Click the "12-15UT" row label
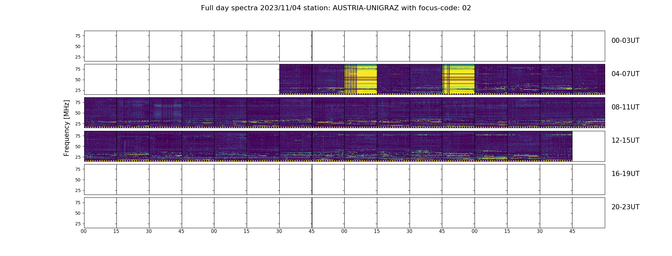 (x=625, y=140)
